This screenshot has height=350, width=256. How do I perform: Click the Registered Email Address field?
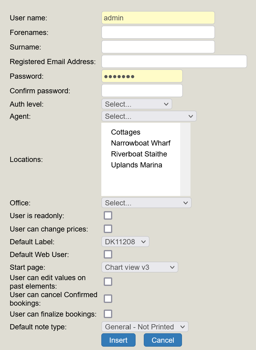[x=174, y=61]
